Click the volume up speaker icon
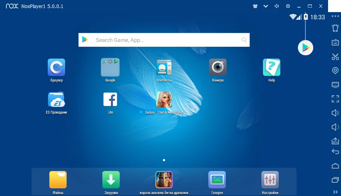341x196 pixels. pyautogui.click(x=335, y=113)
